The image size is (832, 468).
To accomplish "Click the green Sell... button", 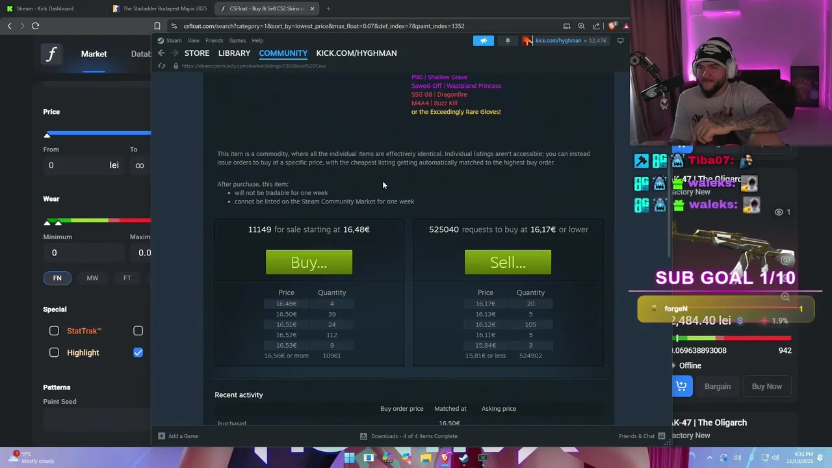I will coord(508,262).
